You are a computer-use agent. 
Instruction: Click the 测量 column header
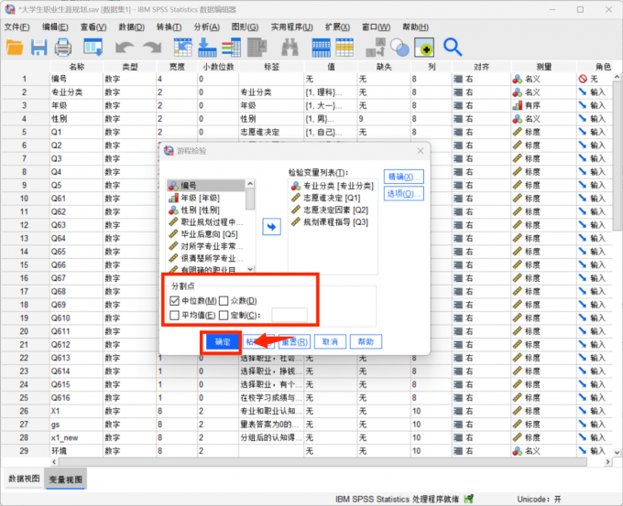[543, 67]
